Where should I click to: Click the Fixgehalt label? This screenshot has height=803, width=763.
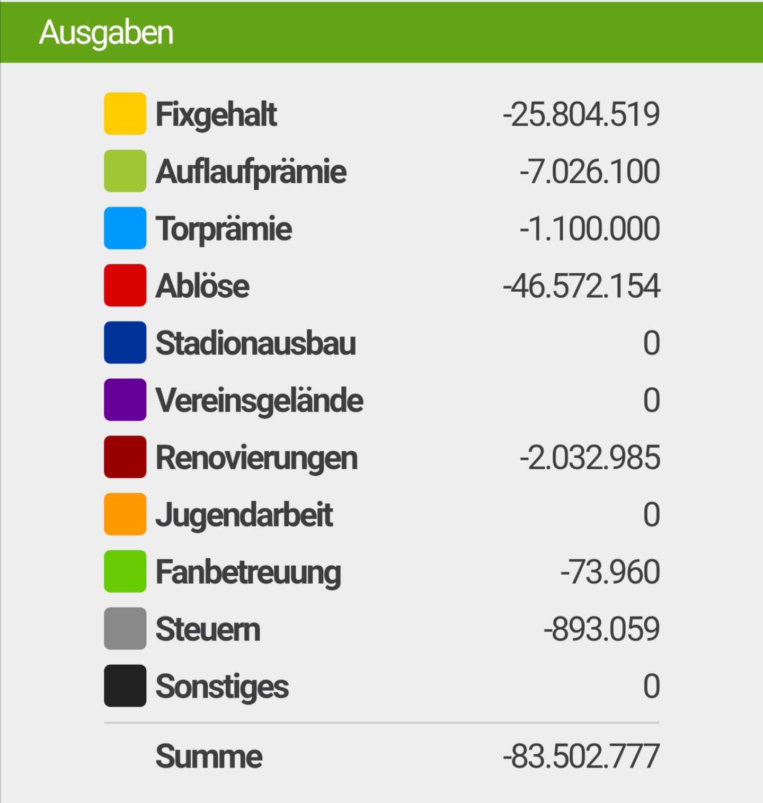tap(216, 114)
